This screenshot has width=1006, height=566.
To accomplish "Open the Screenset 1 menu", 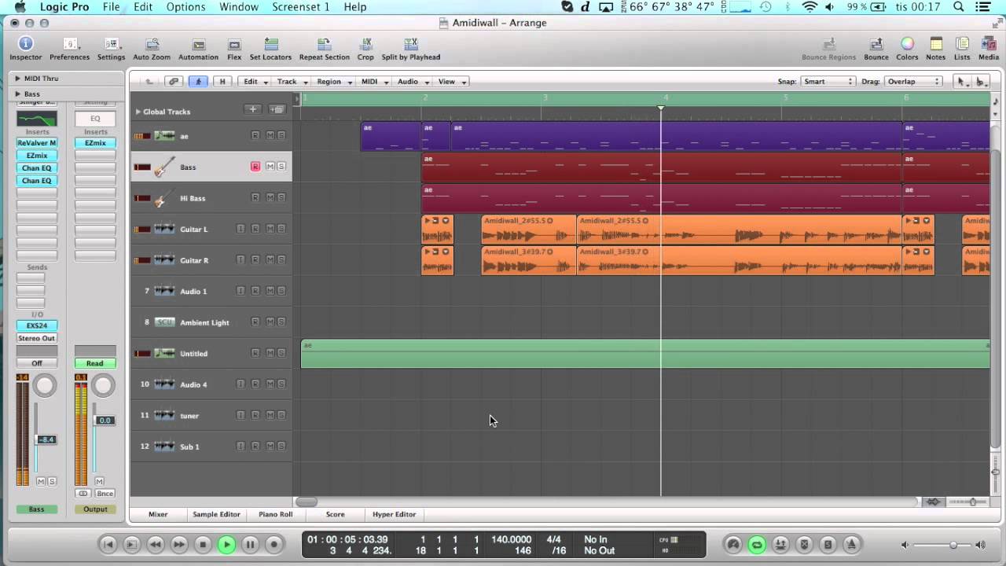I will [x=301, y=7].
